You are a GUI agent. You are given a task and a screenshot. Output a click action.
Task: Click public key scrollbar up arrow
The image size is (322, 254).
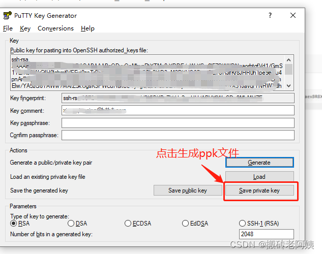(x=289, y=60)
